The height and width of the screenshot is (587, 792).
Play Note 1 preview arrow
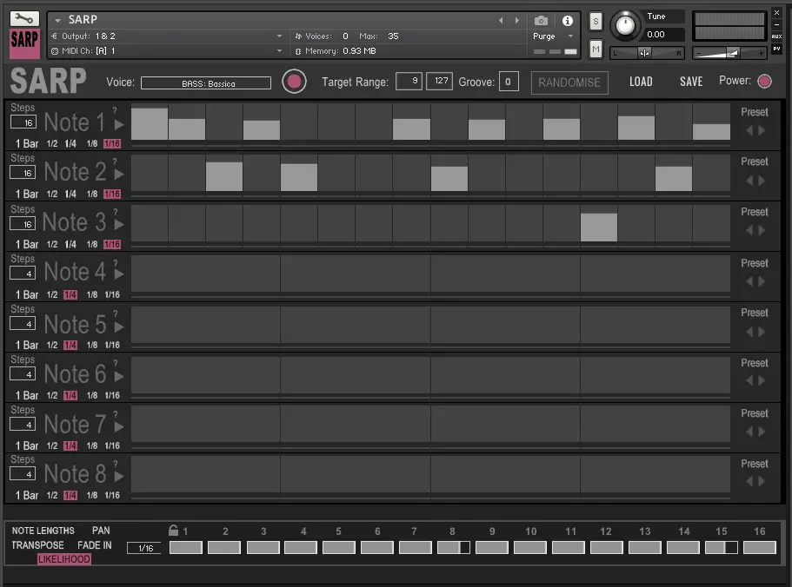[119, 124]
